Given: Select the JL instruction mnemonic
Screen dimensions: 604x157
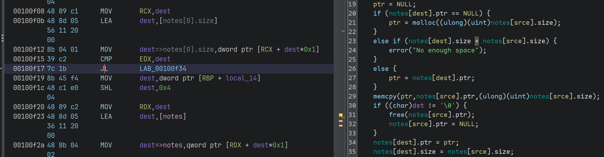Looking at the screenshot, I should (x=104, y=69).
